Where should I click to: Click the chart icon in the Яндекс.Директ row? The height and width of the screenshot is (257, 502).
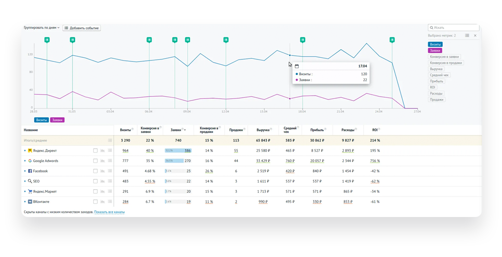tap(102, 151)
